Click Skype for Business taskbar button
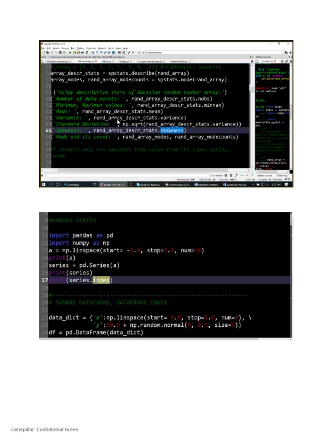Screen dimensions: 332x442 (148, 185)
